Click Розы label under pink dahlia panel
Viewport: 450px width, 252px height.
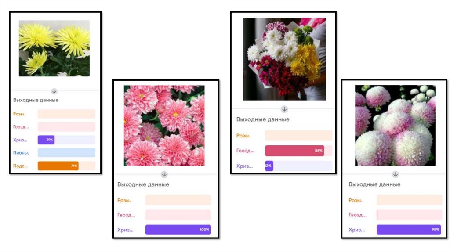click(124, 200)
